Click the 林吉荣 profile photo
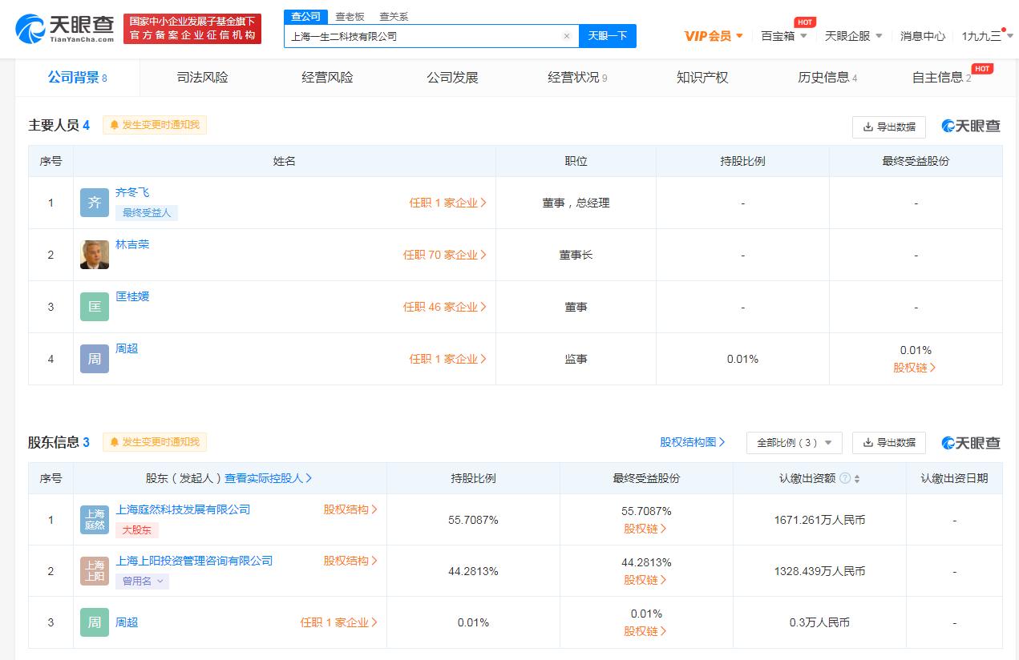The image size is (1019, 660). (95, 255)
